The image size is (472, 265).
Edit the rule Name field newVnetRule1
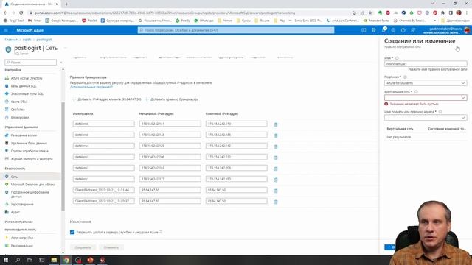[426, 64]
